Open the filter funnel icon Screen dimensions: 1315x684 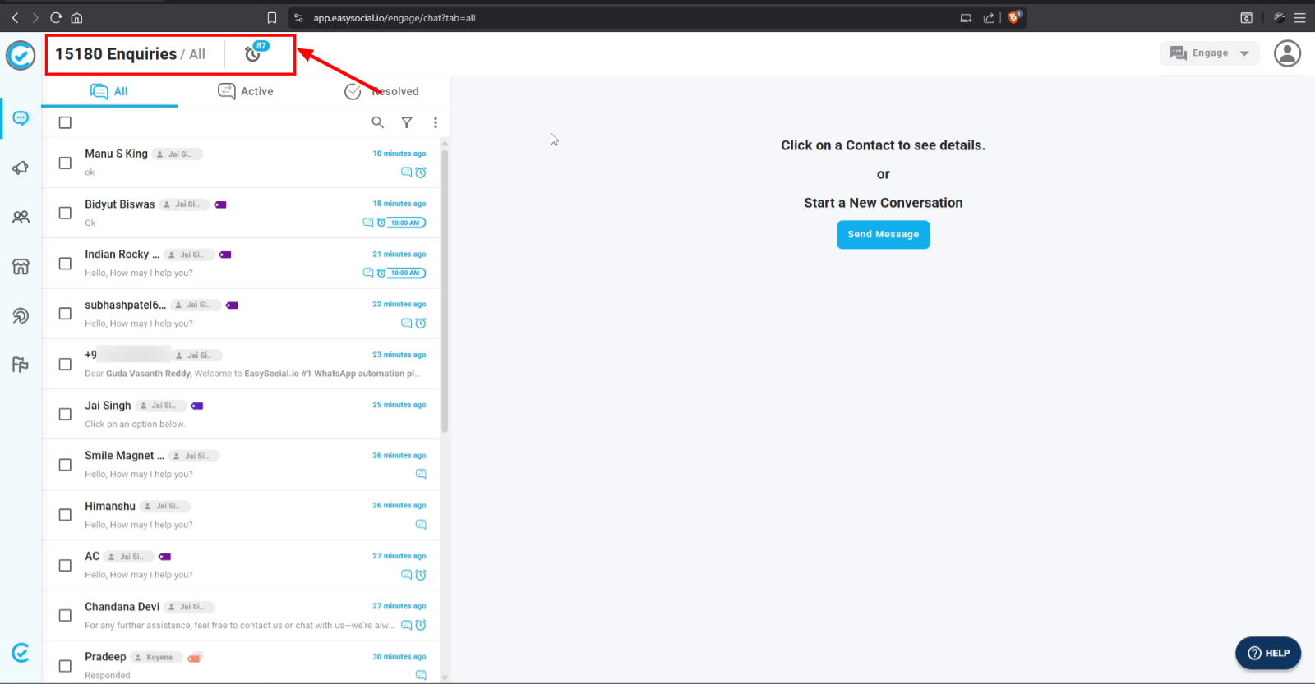406,122
